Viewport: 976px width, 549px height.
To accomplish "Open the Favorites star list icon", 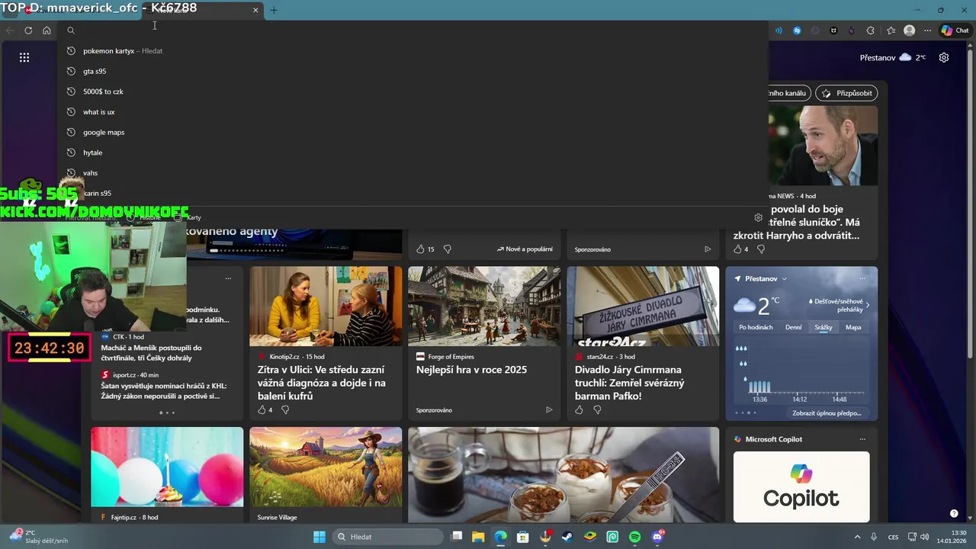I will pyautogui.click(x=891, y=30).
